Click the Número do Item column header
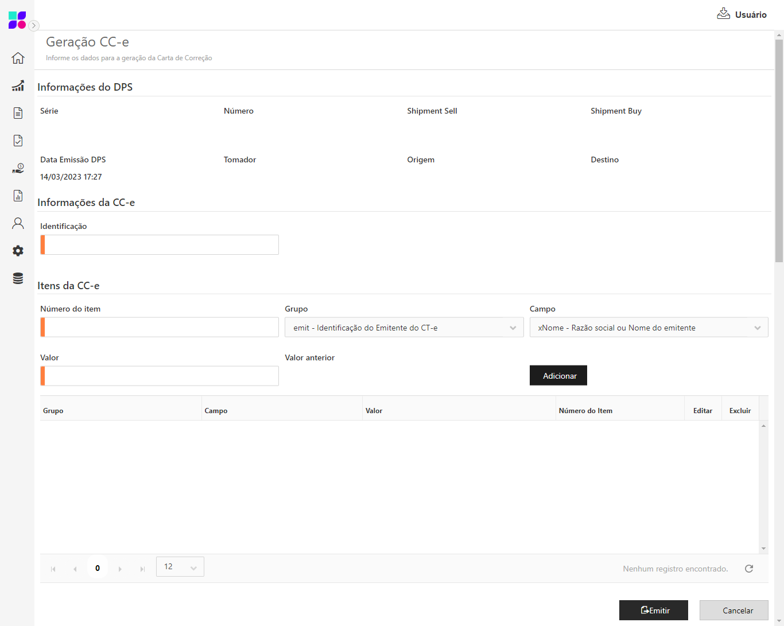The height and width of the screenshot is (626, 784). [x=585, y=411]
